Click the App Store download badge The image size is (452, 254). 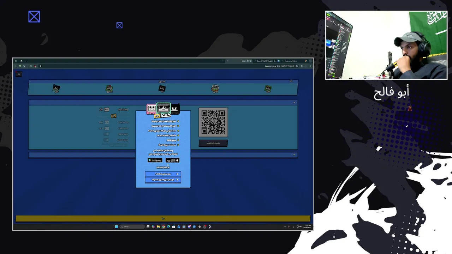click(x=172, y=160)
